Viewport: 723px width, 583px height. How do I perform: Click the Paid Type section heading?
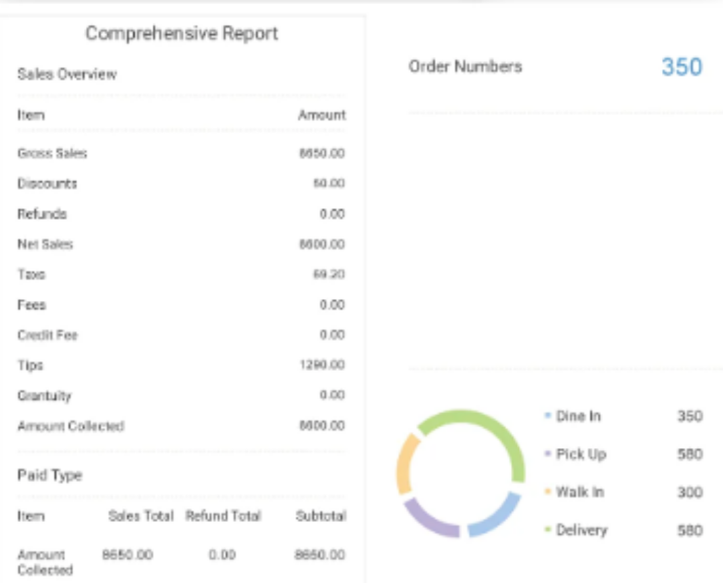49,475
